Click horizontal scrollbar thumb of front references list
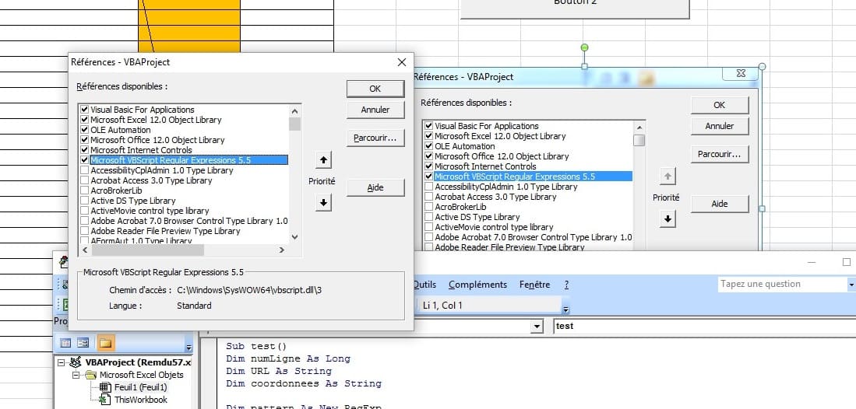 click(x=146, y=250)
